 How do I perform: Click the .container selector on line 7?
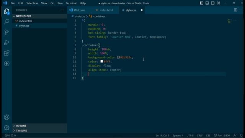pos(90,45)
